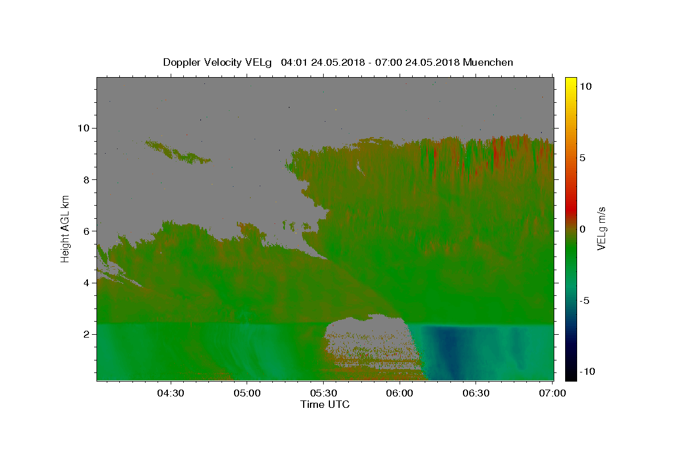Click the 04:30 time tick label

(171, 393)
